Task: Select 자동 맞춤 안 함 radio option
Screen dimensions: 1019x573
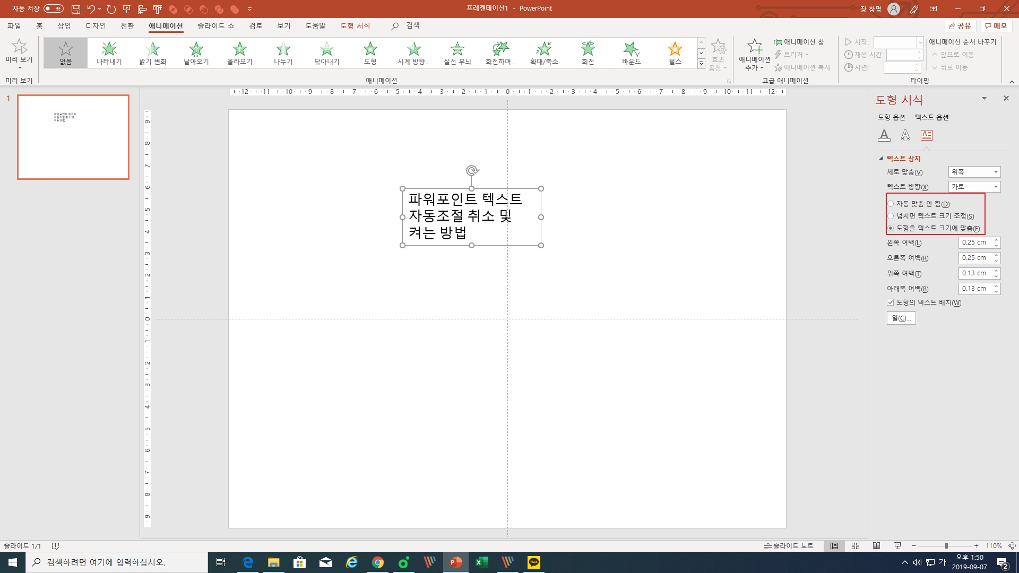Action: (x=891, y=204)
